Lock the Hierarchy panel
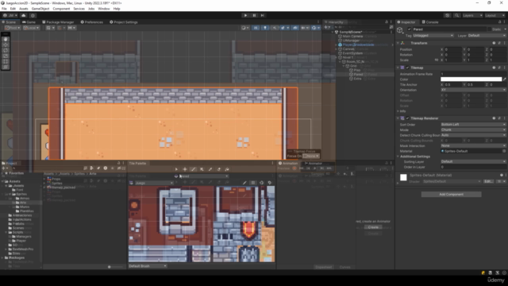Viewport: 508px width, 286px height. coord(387,22)
